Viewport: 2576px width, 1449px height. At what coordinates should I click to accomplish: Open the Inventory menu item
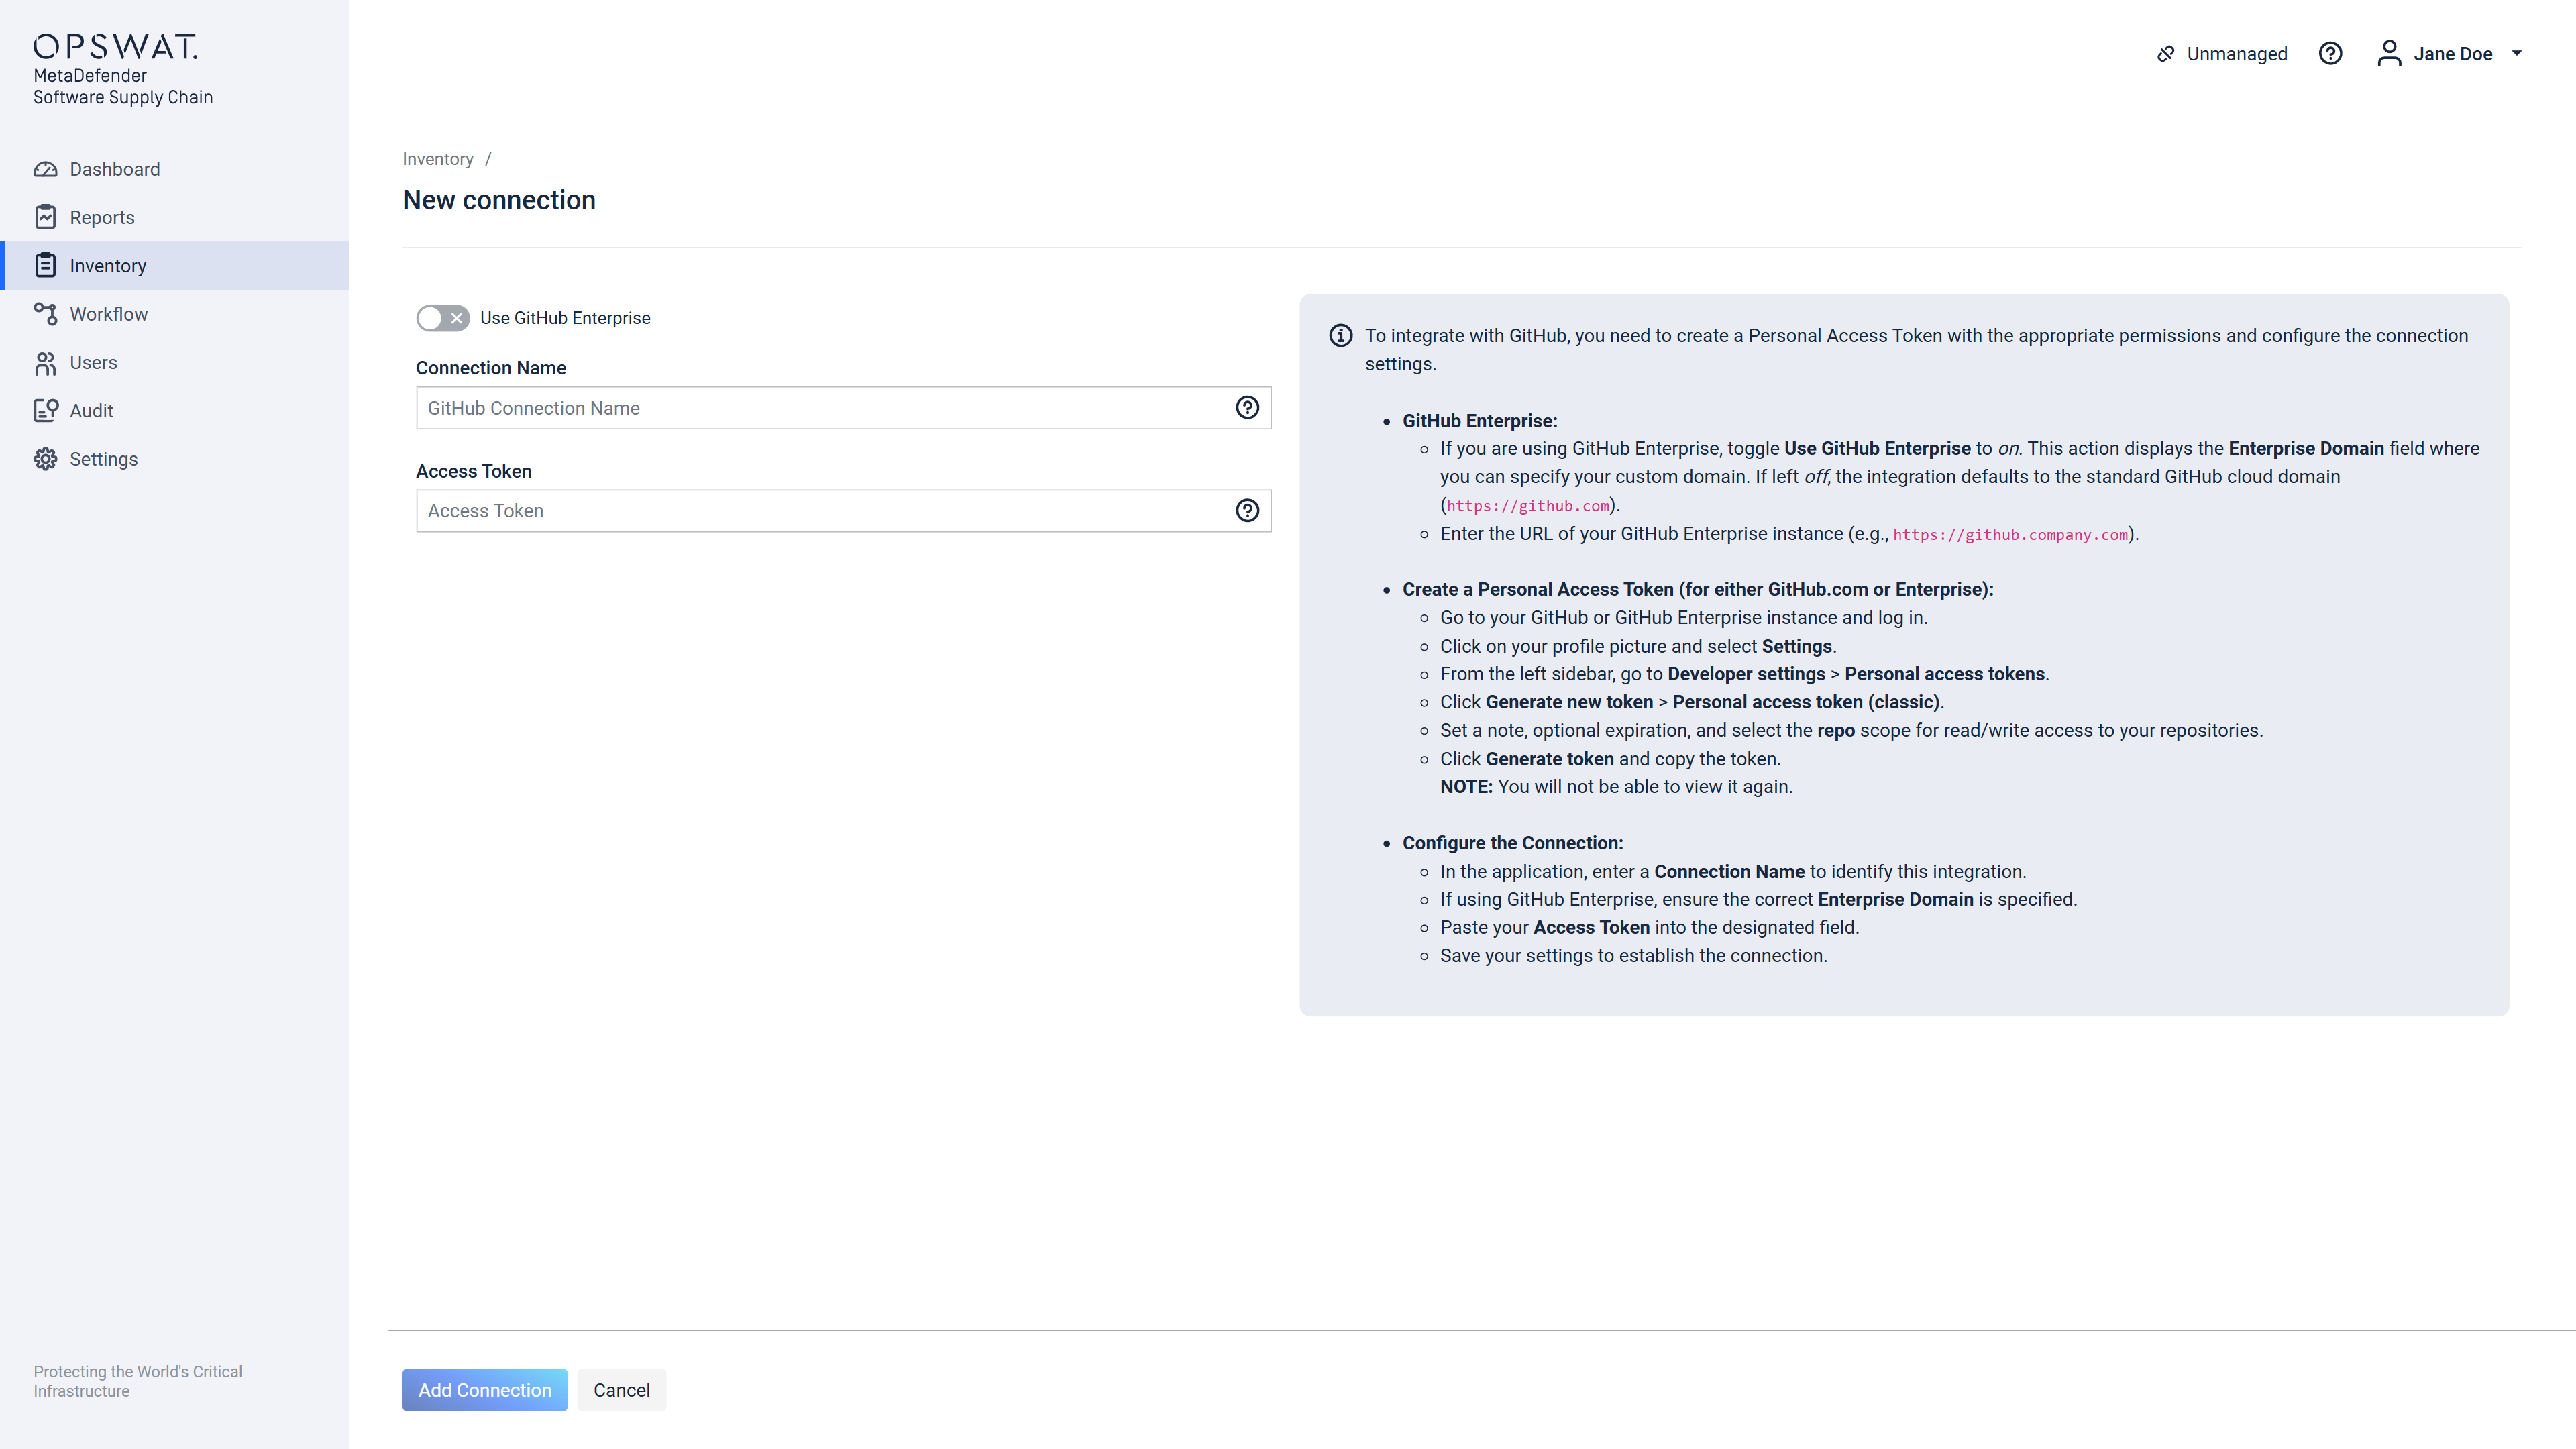[x=108, y=266]
